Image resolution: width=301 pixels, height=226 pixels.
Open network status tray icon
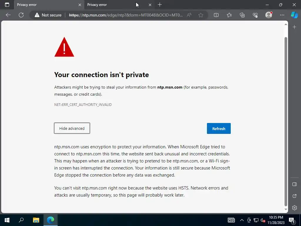point(256,220)
